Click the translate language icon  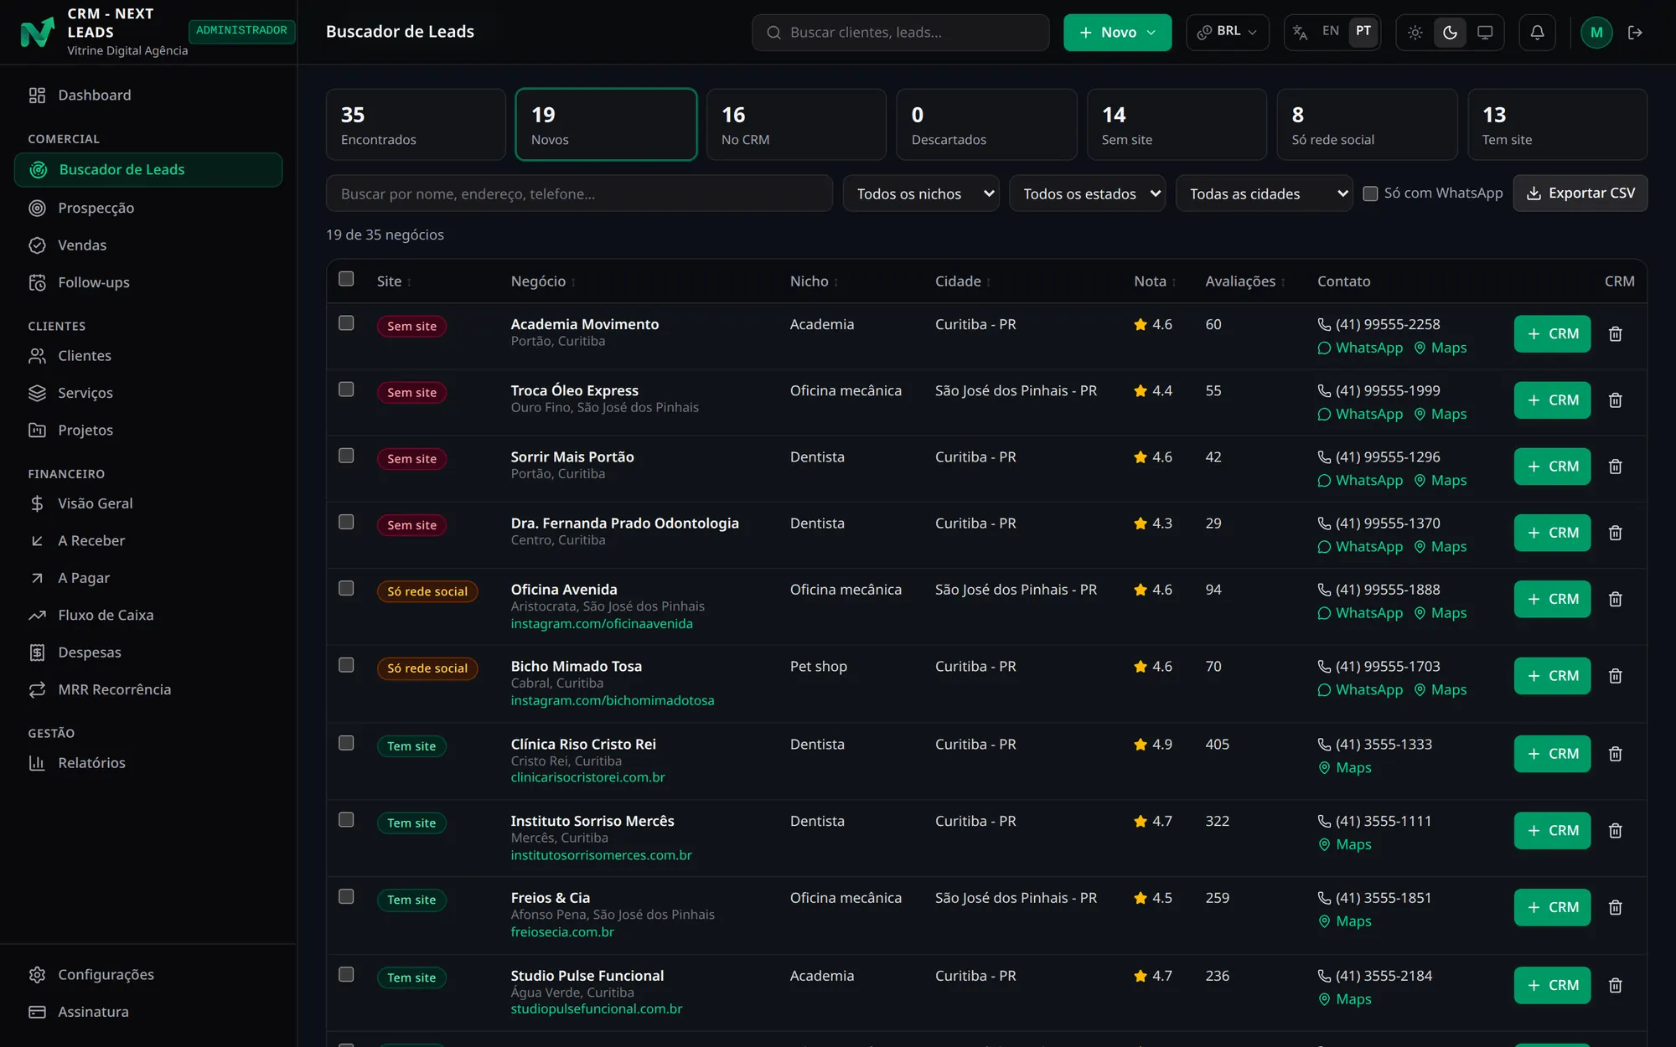click(1300, 32)
